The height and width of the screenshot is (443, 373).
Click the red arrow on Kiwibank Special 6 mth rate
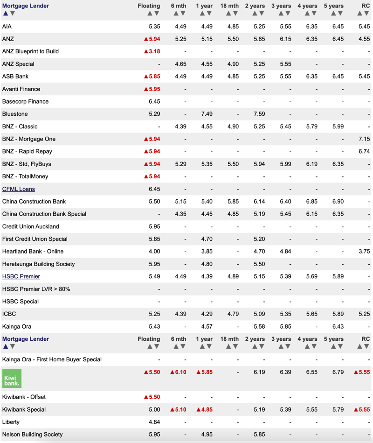[x=173, y=409]
